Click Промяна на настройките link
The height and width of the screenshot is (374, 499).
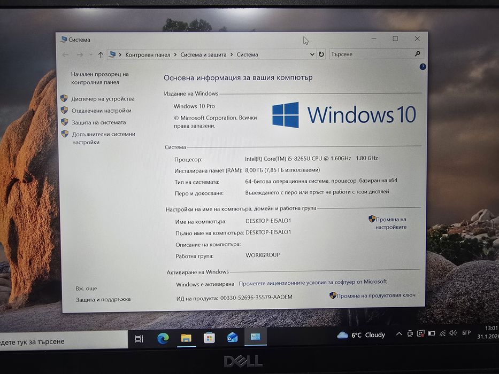pyautogui.click(x=391, y=223)
